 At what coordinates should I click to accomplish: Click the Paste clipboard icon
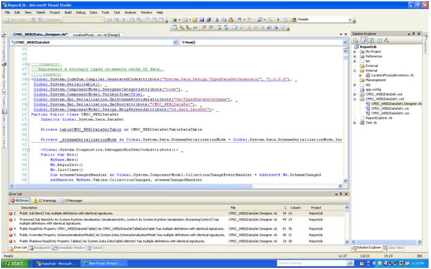coord(231,20)
